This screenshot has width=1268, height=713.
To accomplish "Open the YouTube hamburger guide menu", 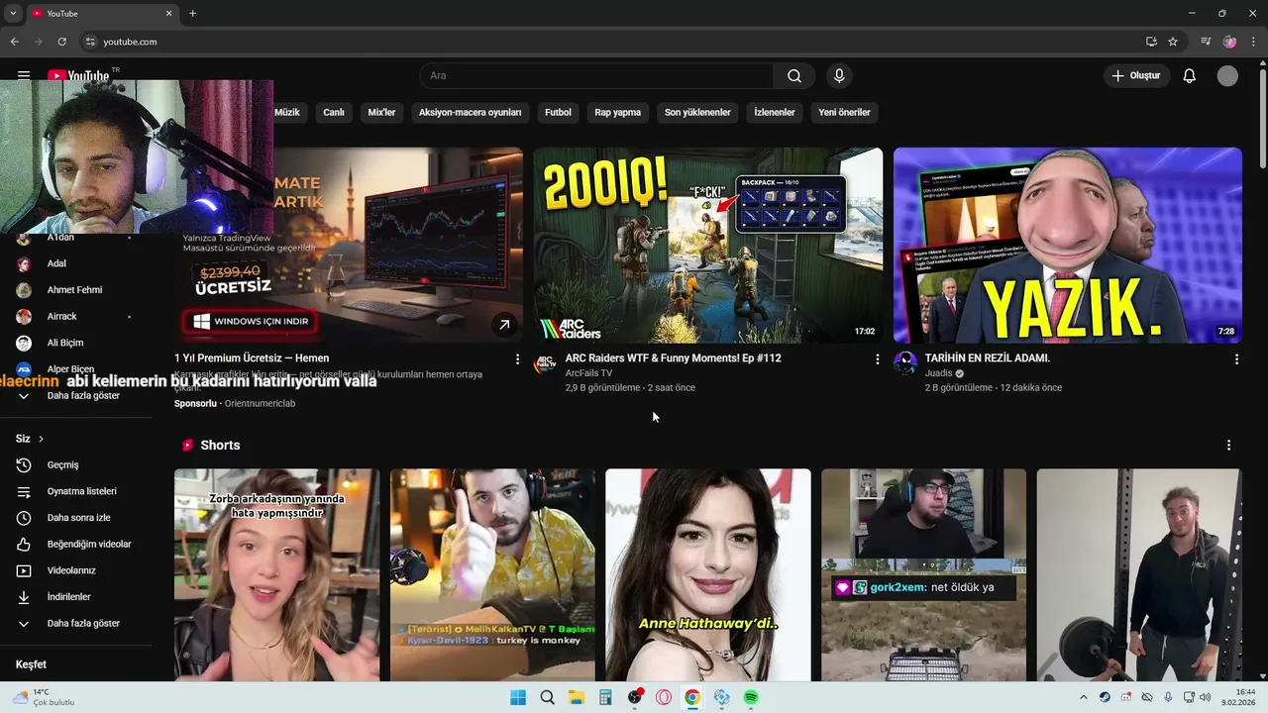I will [x=24, y=75].
